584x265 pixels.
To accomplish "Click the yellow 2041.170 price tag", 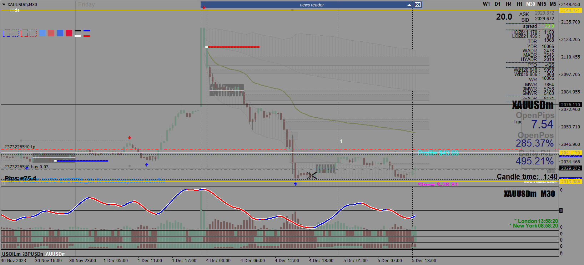I will pyautogui.click(x=570, y=153).
